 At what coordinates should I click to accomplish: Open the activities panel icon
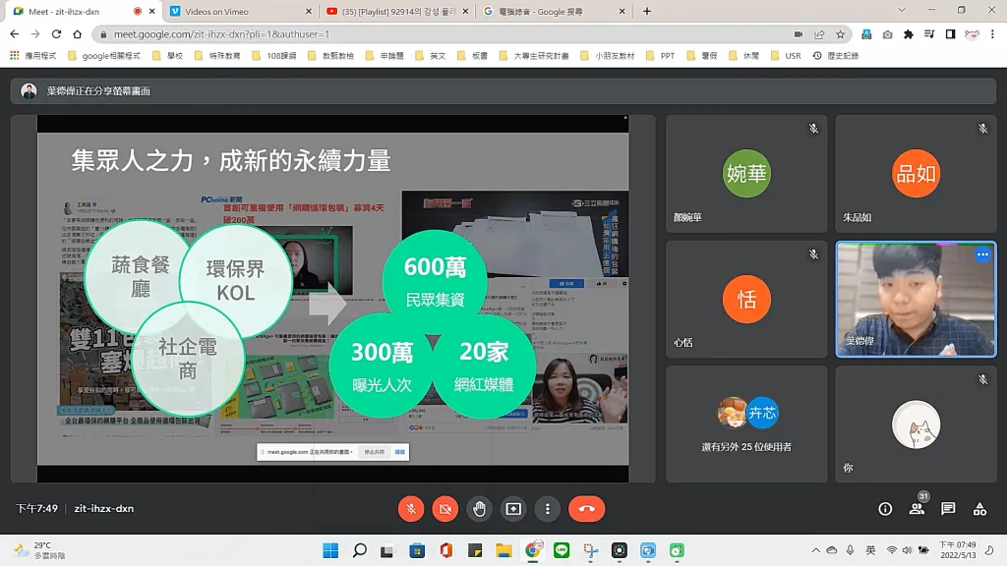[979, 509]
